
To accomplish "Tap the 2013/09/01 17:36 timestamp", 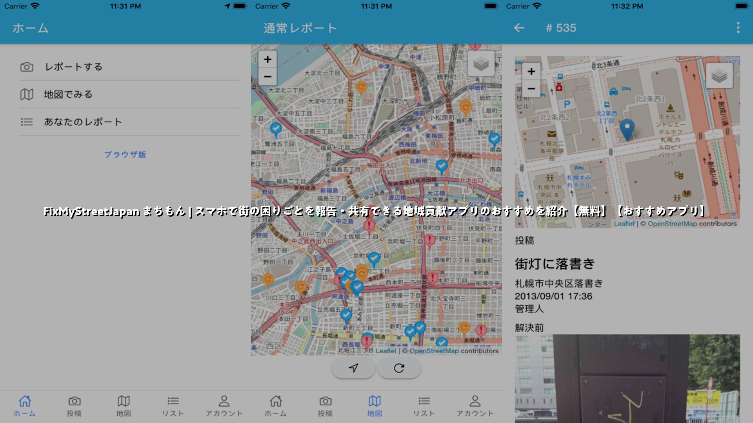I will coord(553,296).
